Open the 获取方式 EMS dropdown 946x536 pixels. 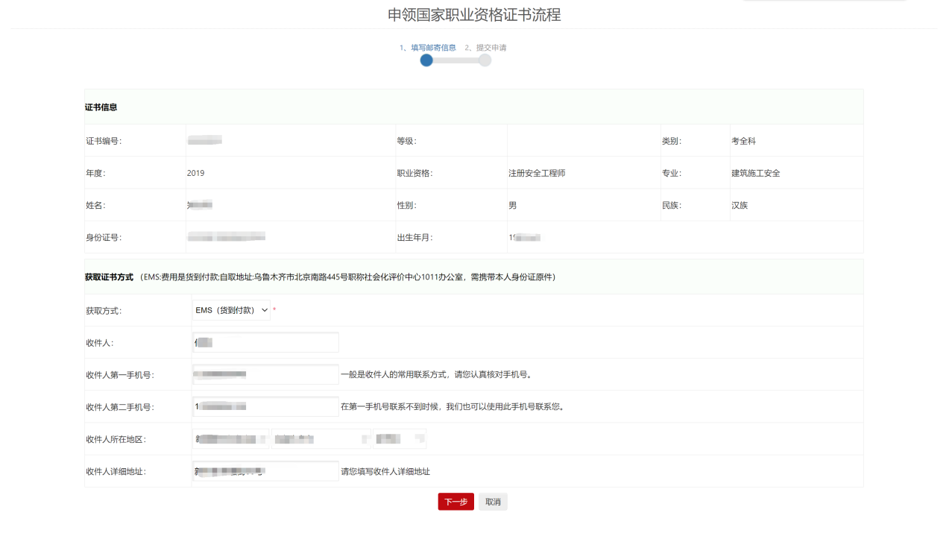(x=231, y=310)
